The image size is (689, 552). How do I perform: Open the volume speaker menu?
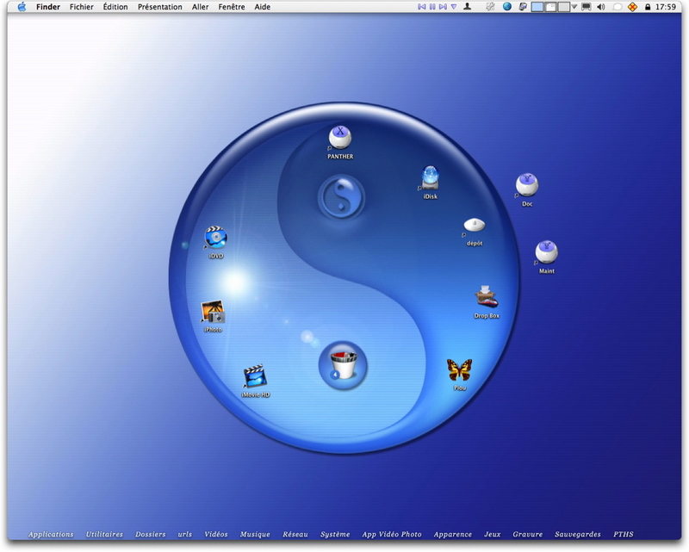601,7
